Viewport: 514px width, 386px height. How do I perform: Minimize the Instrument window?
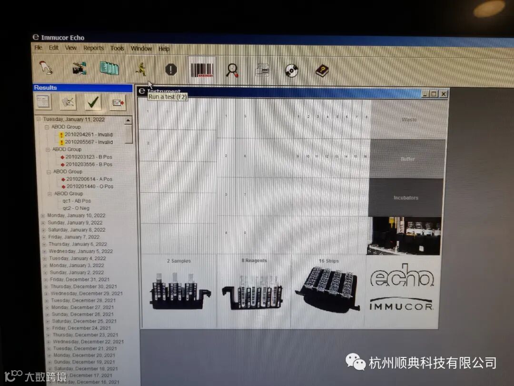[425, 94]
